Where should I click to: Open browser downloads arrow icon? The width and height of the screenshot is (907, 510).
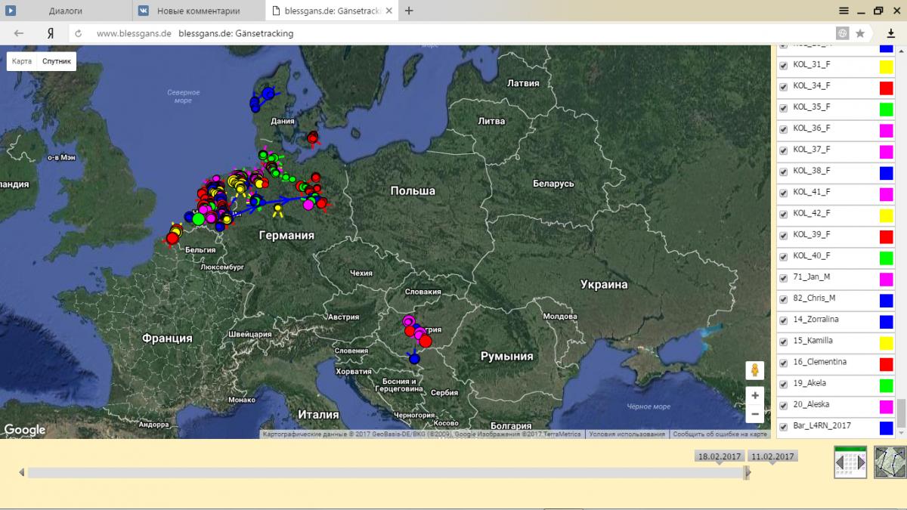890,33
